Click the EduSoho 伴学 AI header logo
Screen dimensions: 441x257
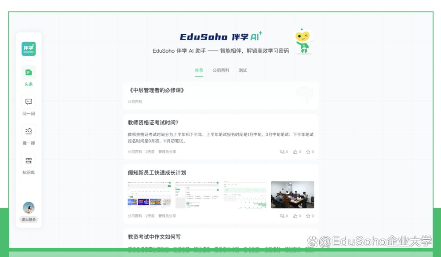[x=221, y=36]
